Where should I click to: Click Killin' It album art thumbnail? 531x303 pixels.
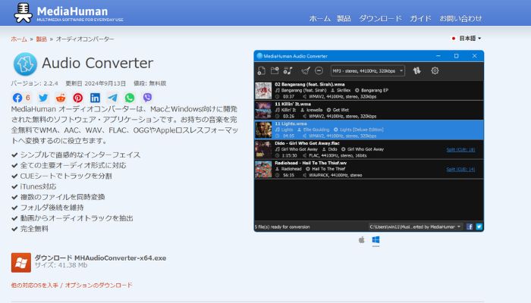click(x=263, y=110)
